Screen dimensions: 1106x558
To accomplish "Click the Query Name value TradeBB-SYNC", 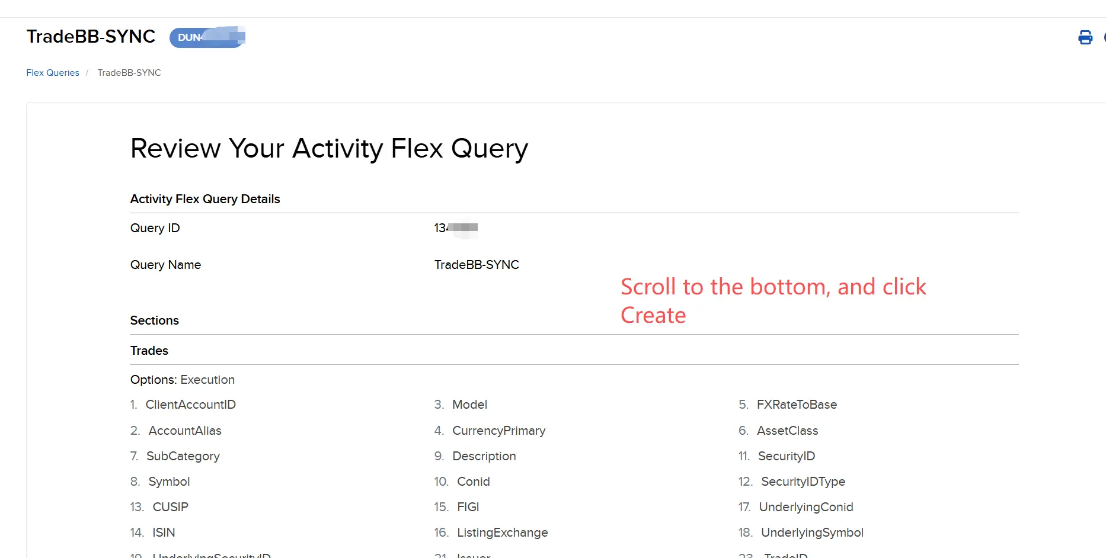I will point(477,265).
